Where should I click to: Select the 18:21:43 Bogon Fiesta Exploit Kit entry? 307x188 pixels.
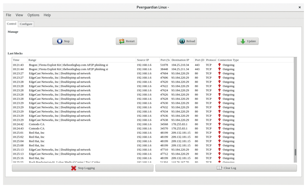69,65
